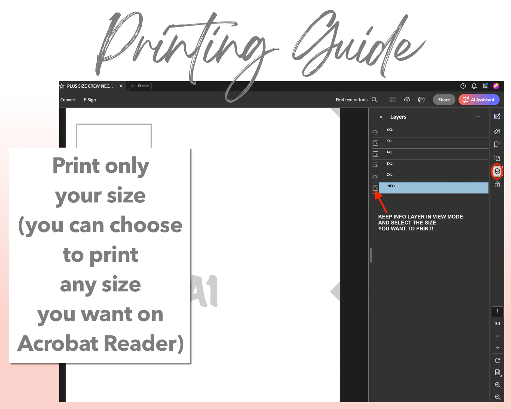Click the cloud upload icon
The height and width of the screenshot is (409, 511).
pos(407,100)
